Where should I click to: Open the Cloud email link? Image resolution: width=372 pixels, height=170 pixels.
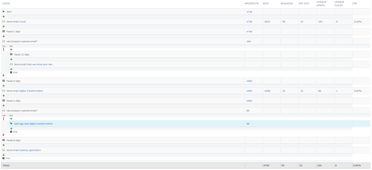(x=22, y=22)
